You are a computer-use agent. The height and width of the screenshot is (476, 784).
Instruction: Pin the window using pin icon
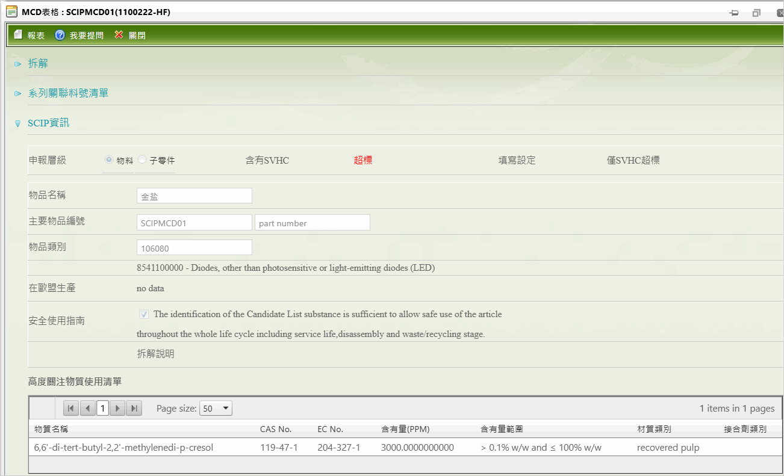(734, 13)
